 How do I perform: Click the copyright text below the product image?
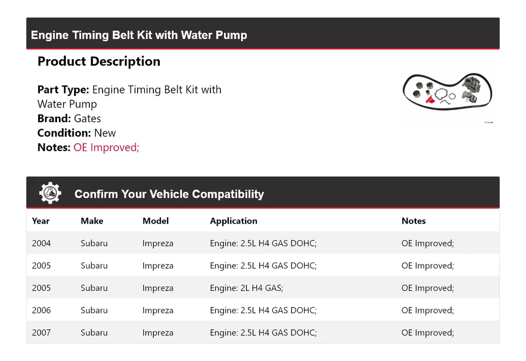click(x=489, y=122)
